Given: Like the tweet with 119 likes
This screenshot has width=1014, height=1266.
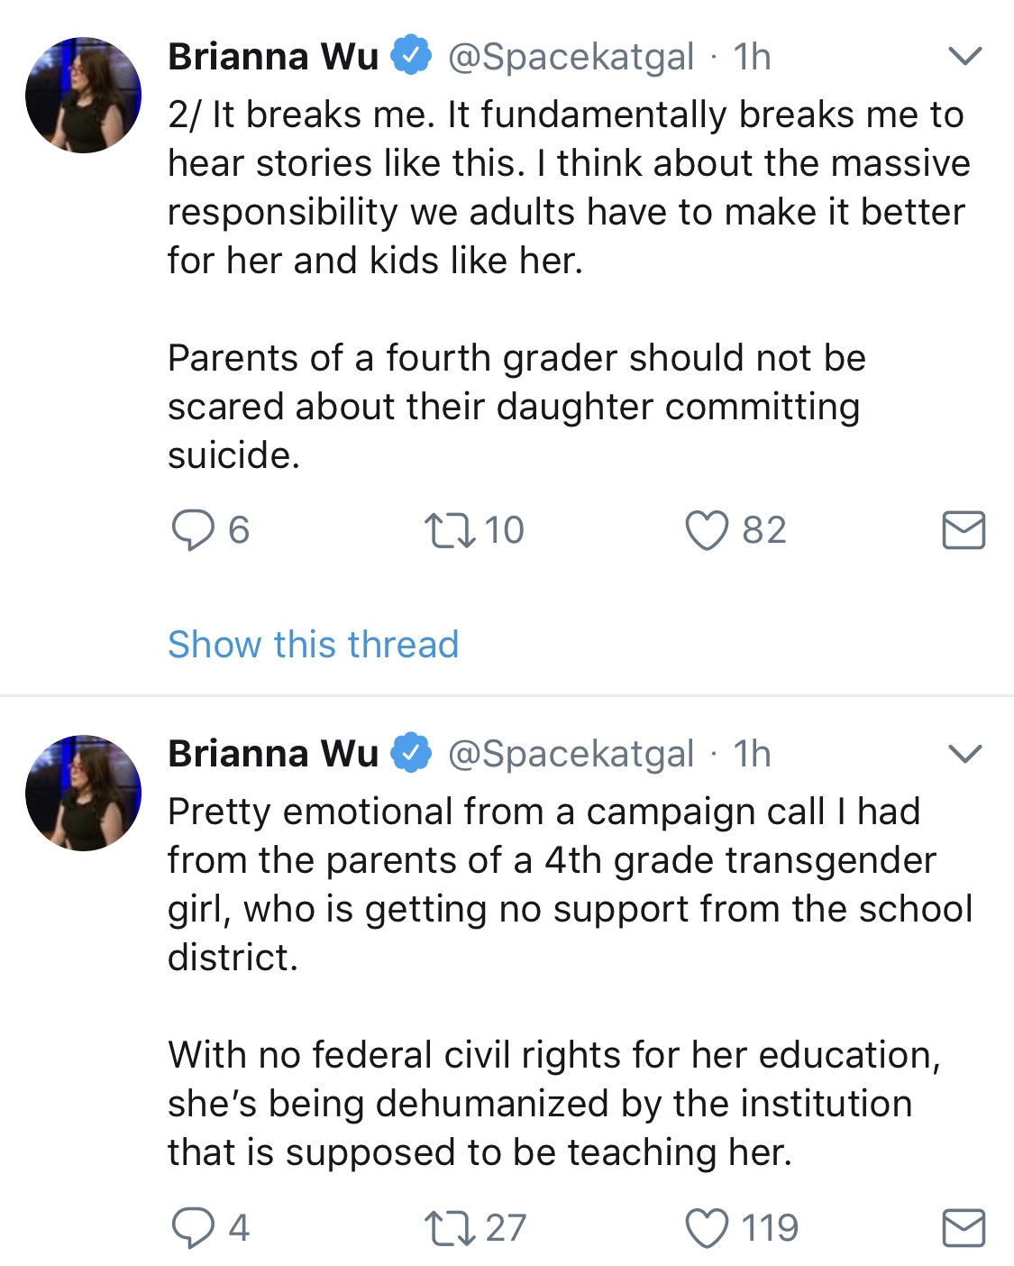Looking at the screenshot, I should click(x=707, y=1227).
